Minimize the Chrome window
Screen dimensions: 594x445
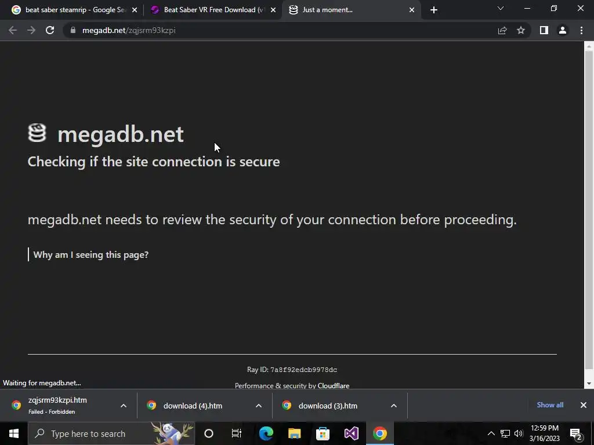coord(527,8)
